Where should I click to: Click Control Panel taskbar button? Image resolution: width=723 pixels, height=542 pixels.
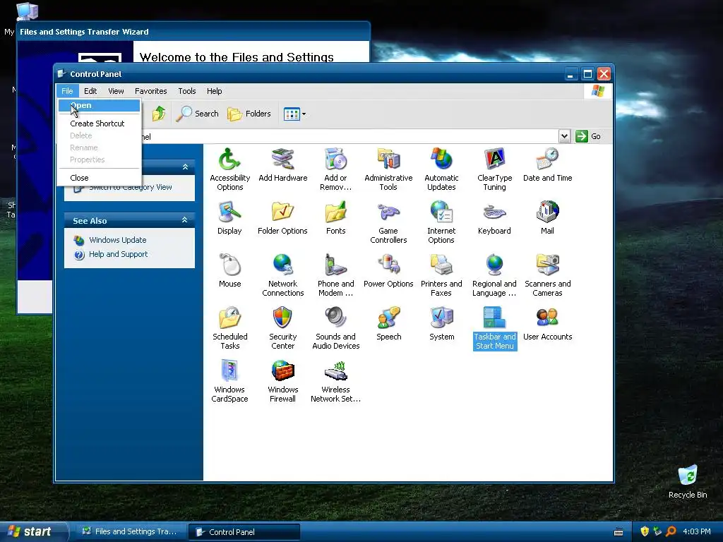click(x=244, y=532)
